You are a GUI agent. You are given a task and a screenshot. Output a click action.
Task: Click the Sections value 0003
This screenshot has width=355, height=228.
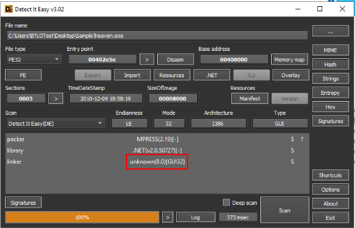(x=26, y=99)
